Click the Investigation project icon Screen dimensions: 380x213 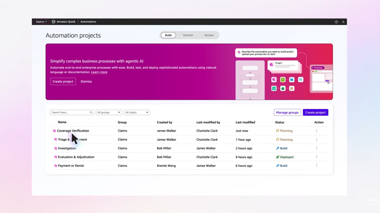point(56,148)
